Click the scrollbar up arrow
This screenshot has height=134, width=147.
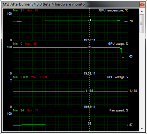(142, 11)
